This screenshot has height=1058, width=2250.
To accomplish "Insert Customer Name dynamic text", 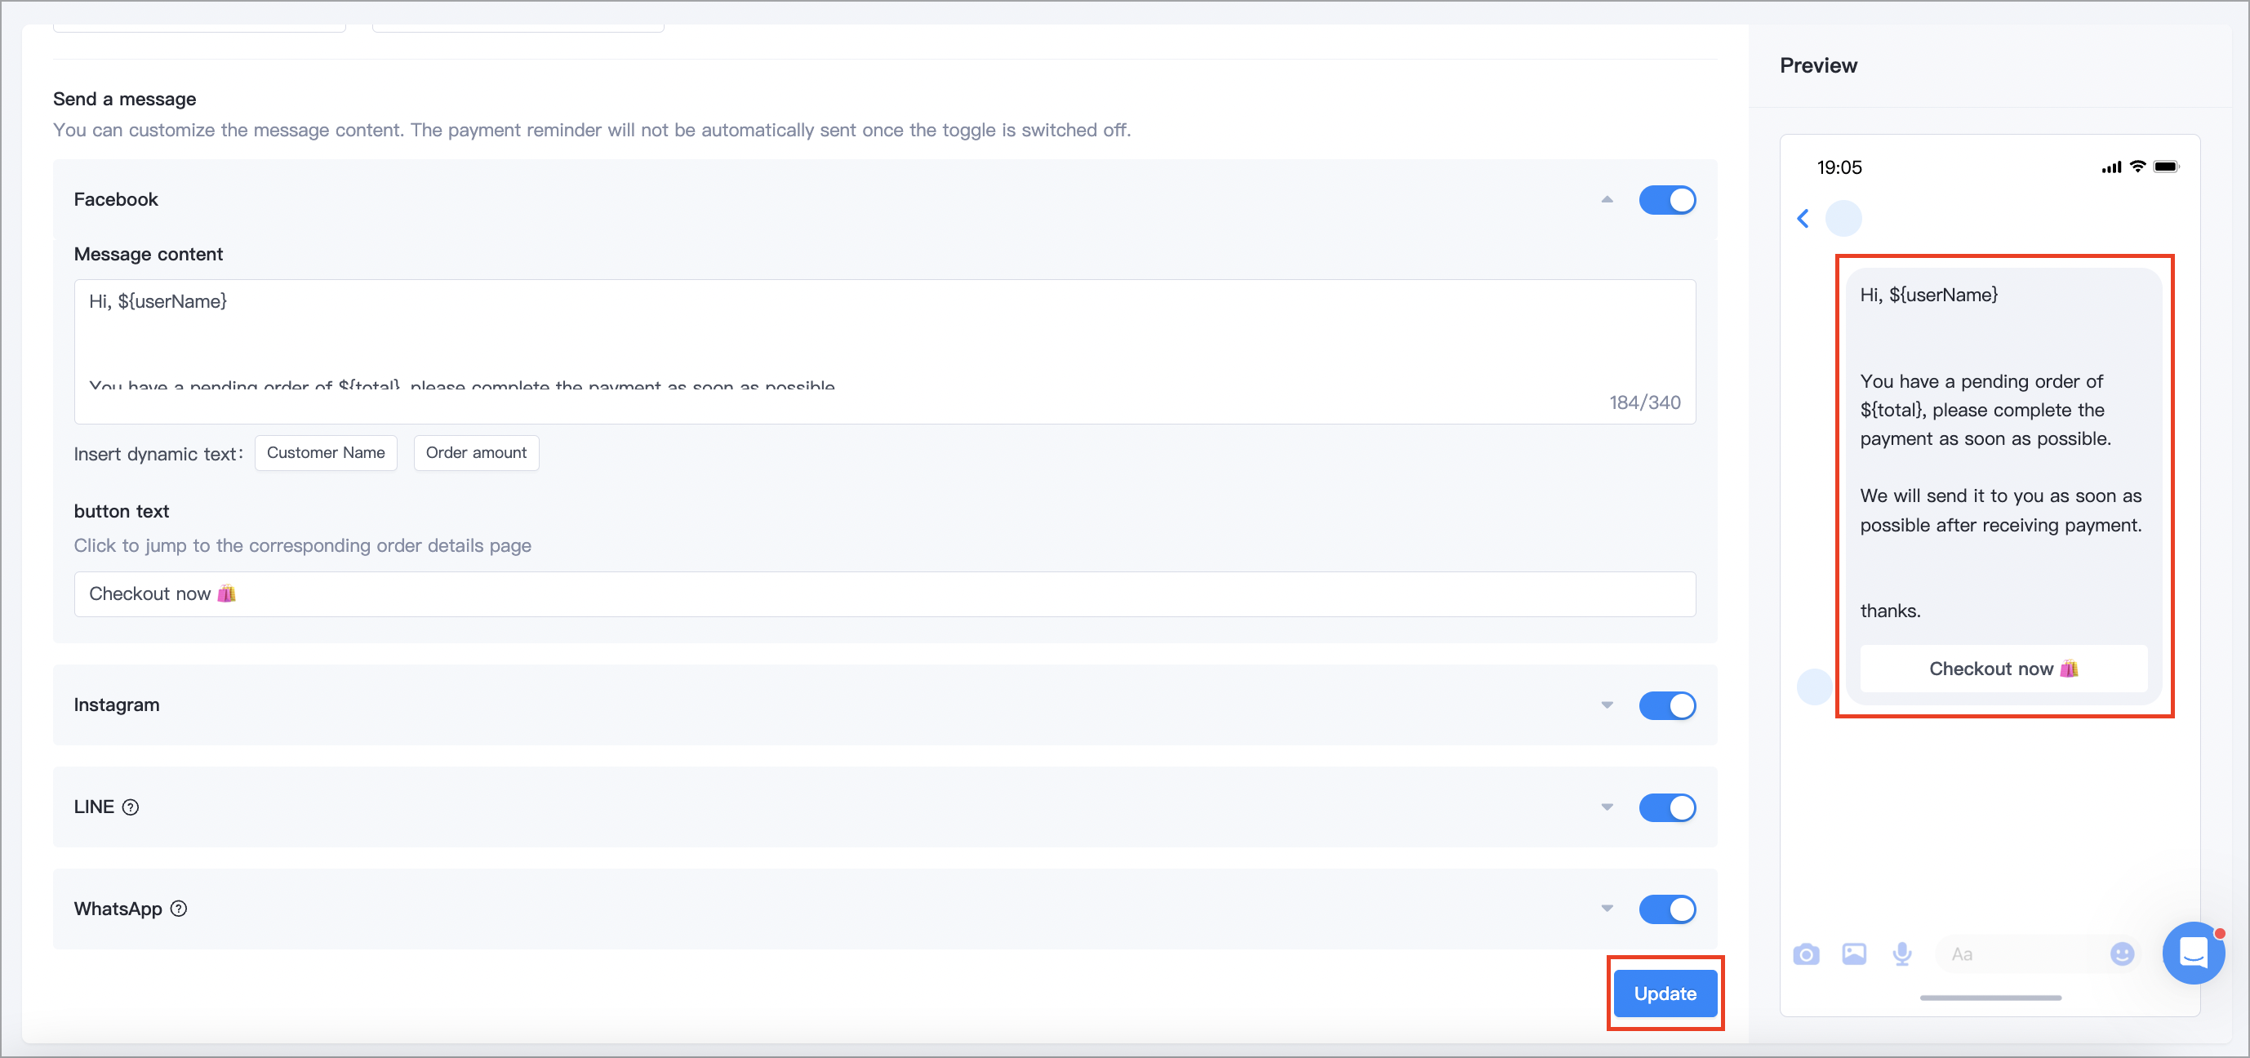I will tap(326, 452).
